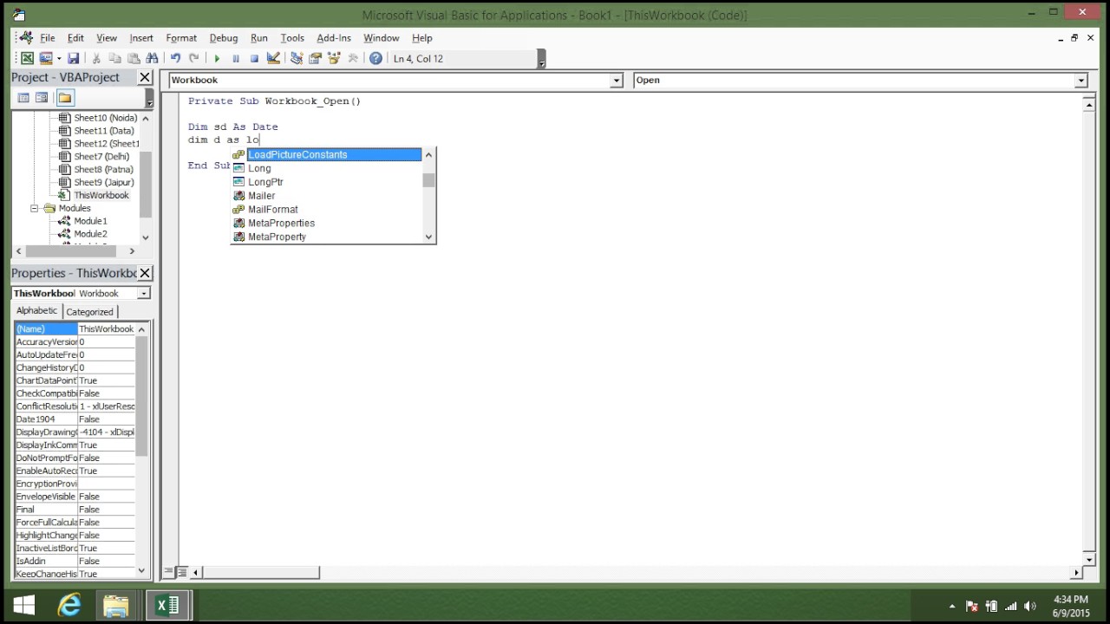Click the View Object icon in Project pane

coord(42,98)
